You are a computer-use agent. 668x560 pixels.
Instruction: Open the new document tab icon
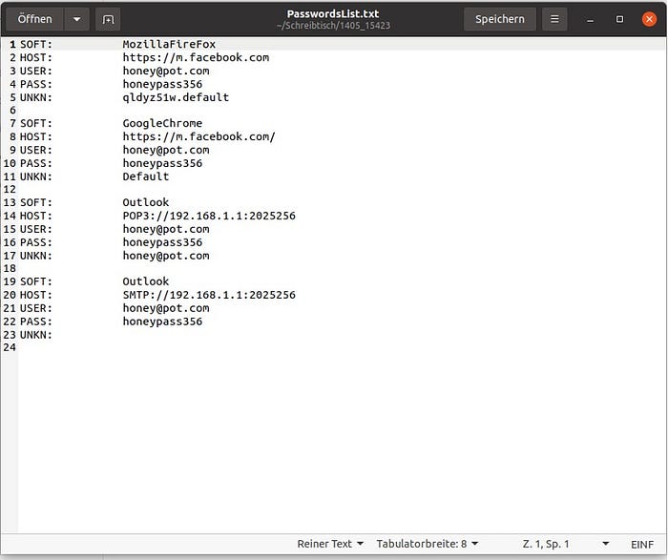[x=108, y=19]
